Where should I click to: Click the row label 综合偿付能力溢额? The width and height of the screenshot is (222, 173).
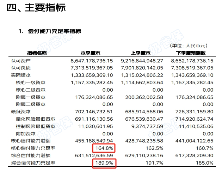31,155
